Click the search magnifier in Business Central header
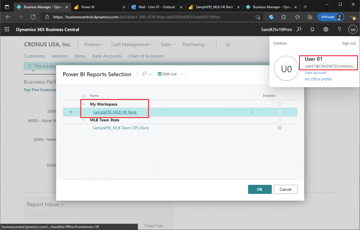Screen dimensions: 360x230 [299, 30]
